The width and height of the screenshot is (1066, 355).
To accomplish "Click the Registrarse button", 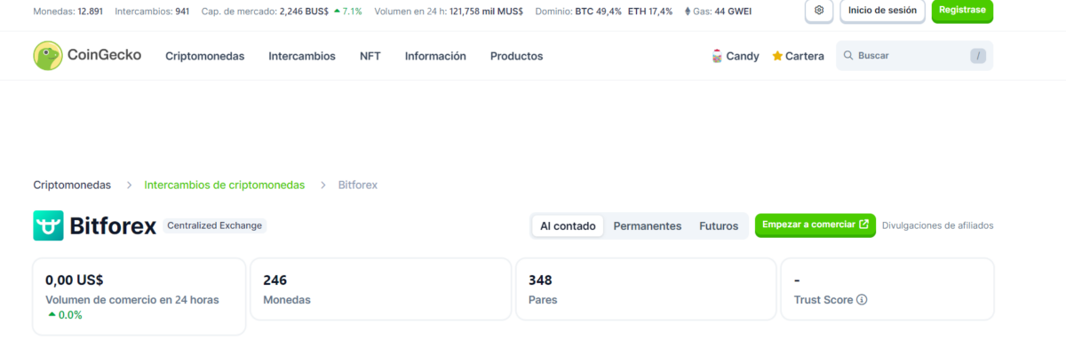I will coord(962,11).
